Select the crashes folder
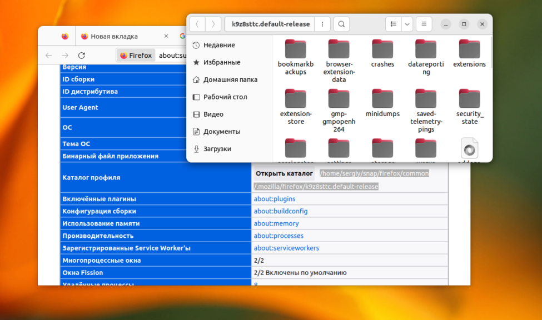542x320 pixels. click(x=382, y=53)
